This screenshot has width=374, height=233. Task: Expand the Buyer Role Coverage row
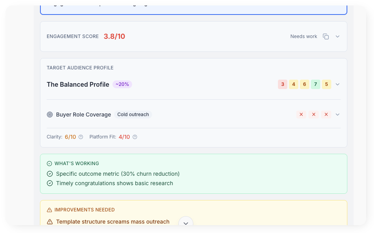click(x=337, y=114)
